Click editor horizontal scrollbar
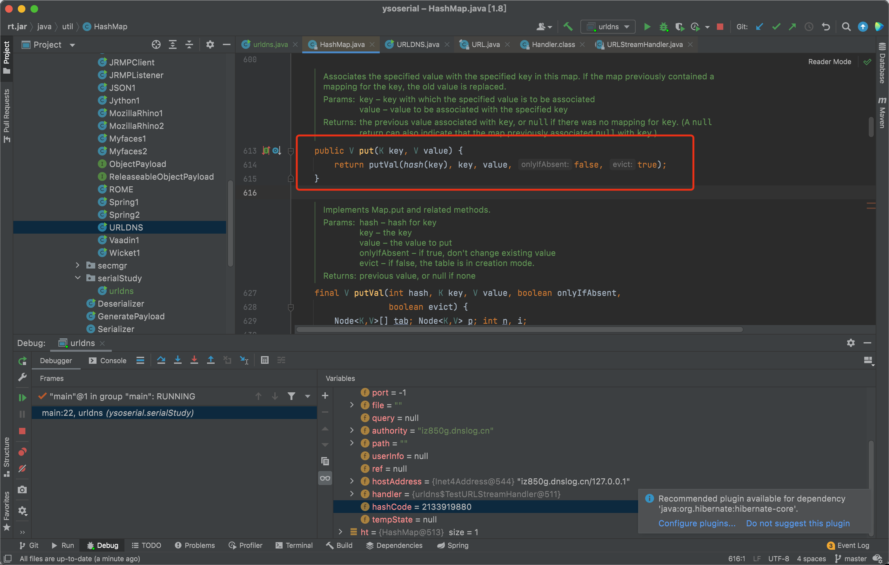 point(520,329)
